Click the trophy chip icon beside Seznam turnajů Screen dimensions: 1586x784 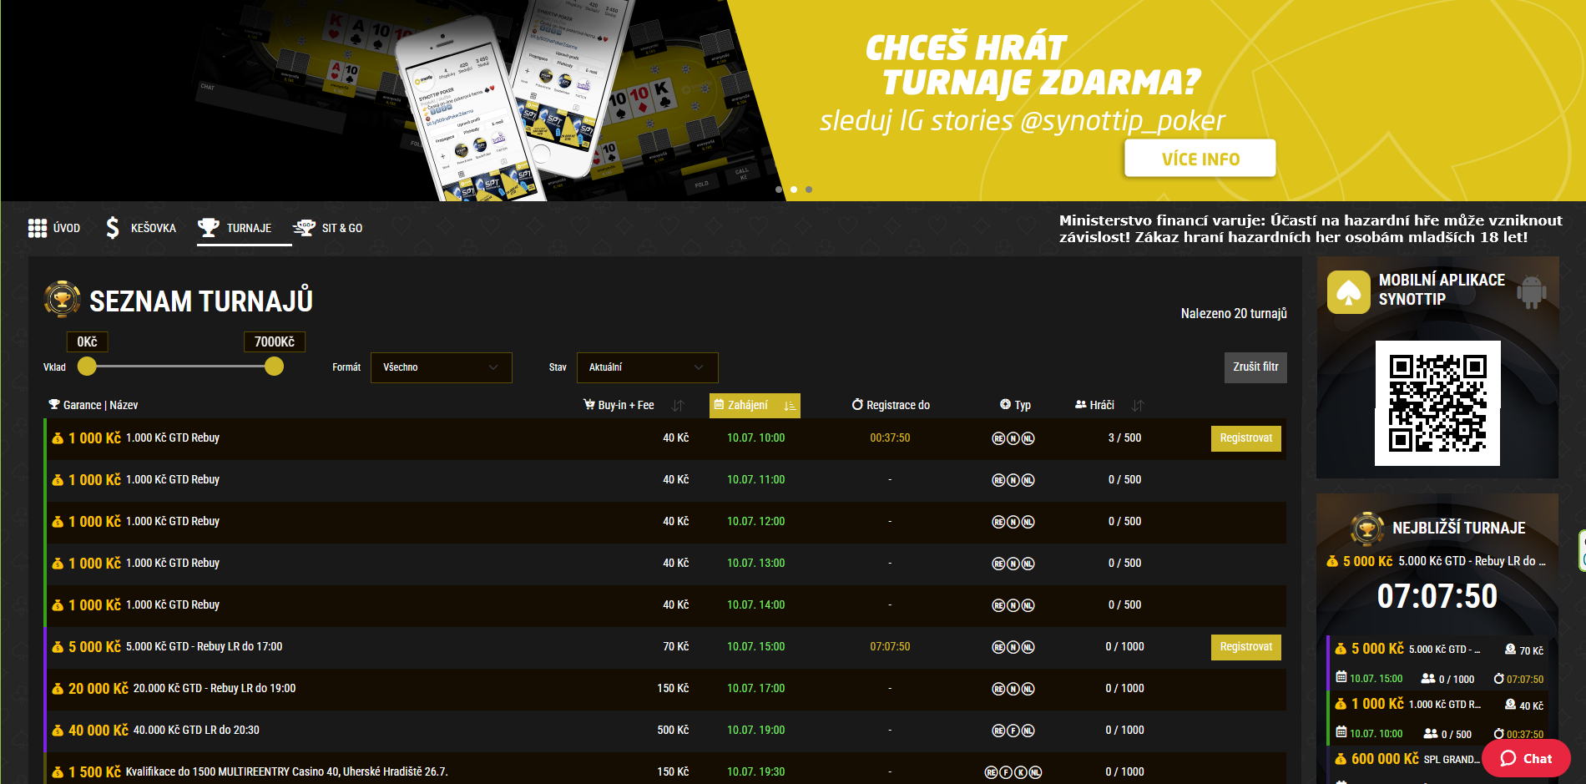(62, 300)
